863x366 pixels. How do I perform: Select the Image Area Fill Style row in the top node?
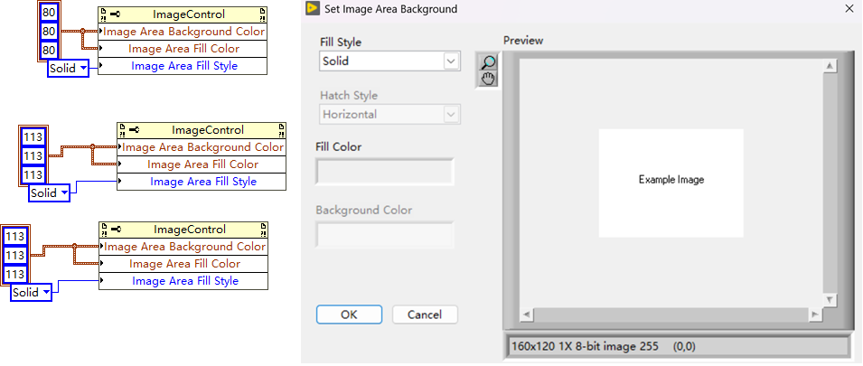point(184,66)
